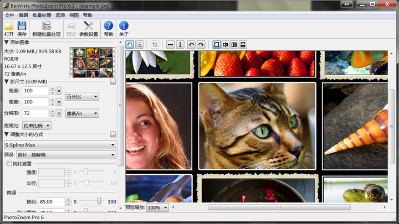
Task: Click the resolution lock button
Action: tap(59, 113)
